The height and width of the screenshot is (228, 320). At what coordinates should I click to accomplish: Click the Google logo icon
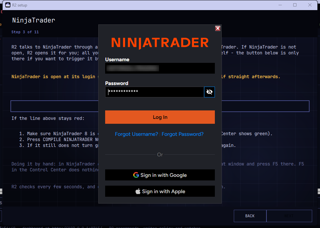click(136, 175)
